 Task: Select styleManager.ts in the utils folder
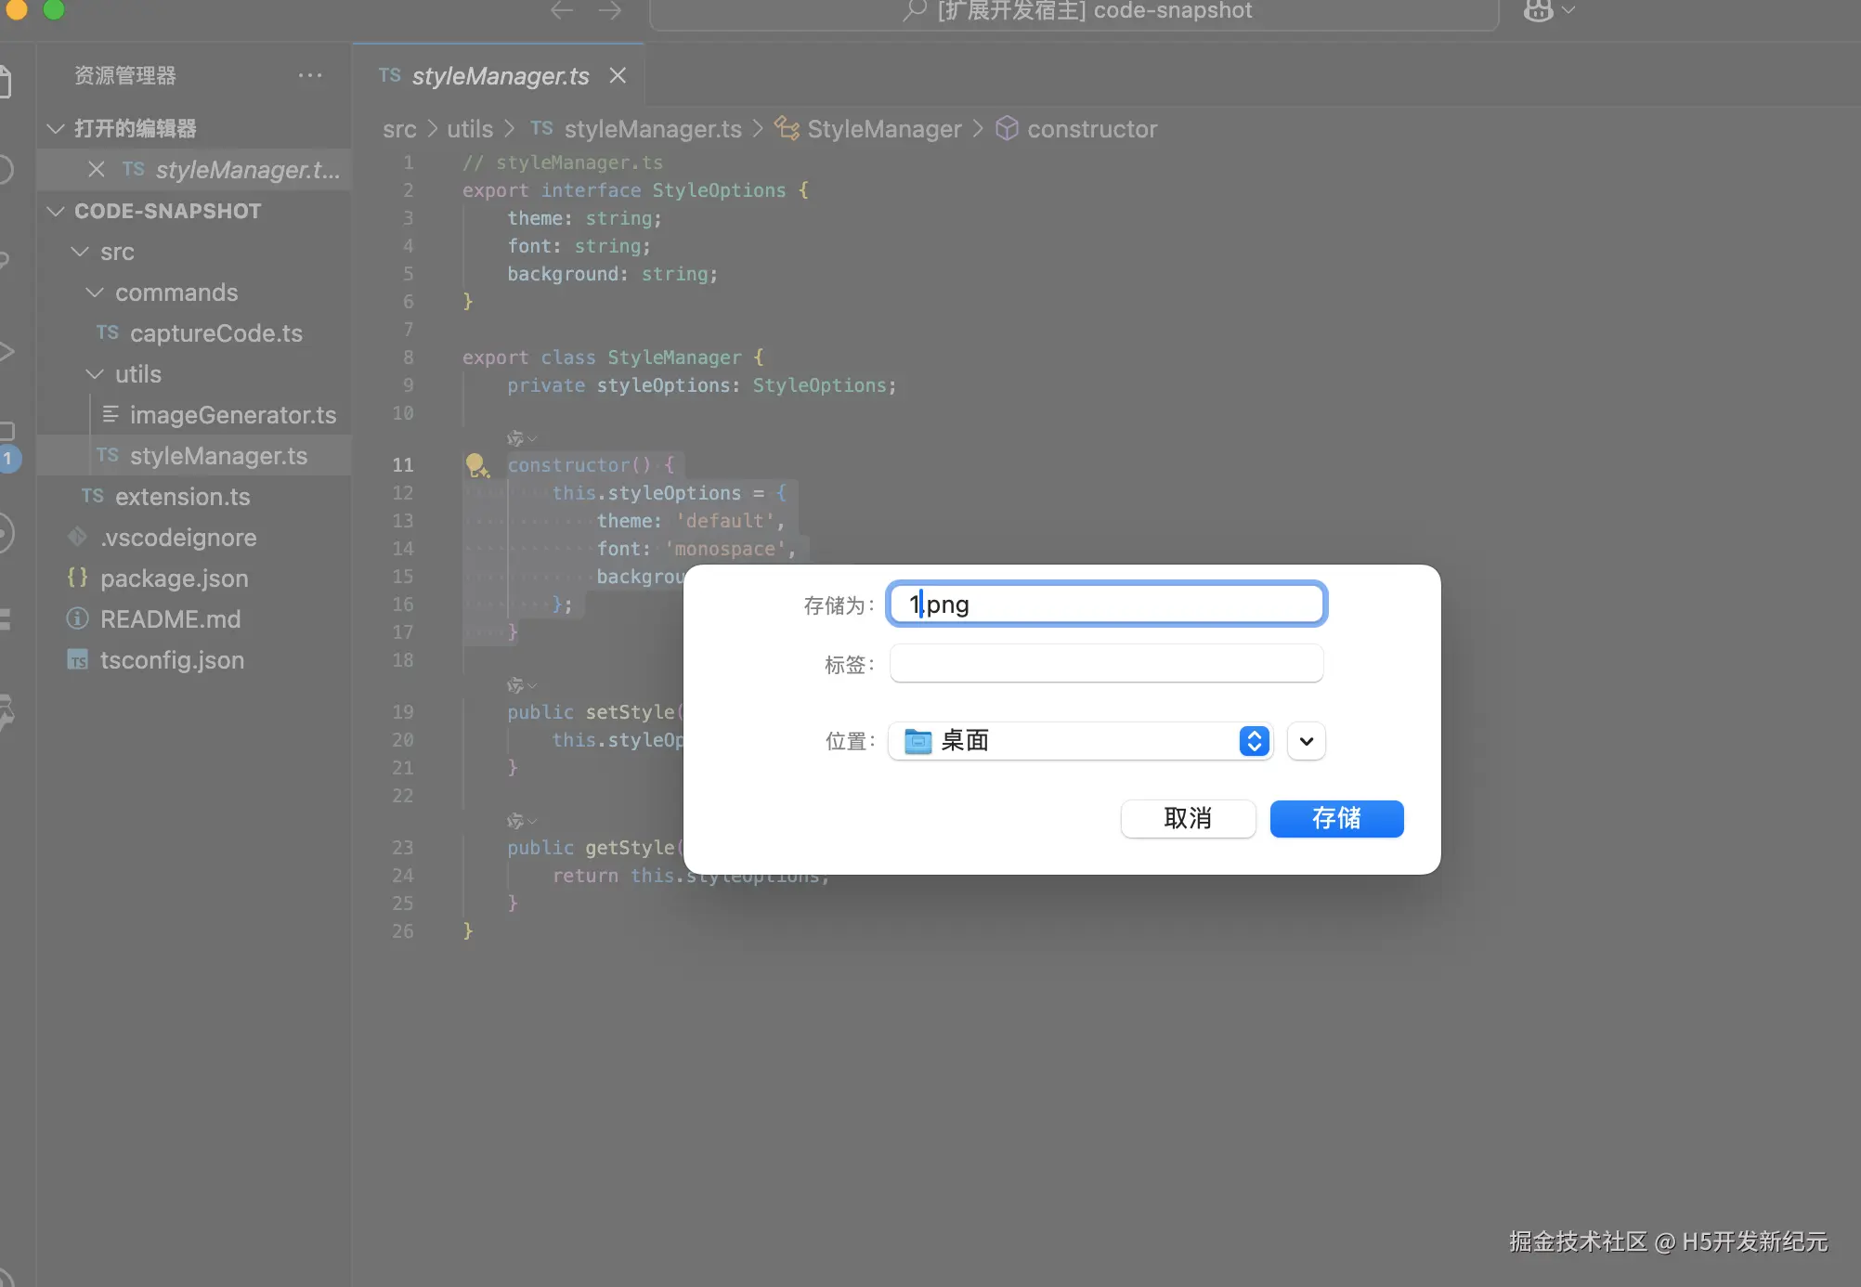click(x=194, y=456)
